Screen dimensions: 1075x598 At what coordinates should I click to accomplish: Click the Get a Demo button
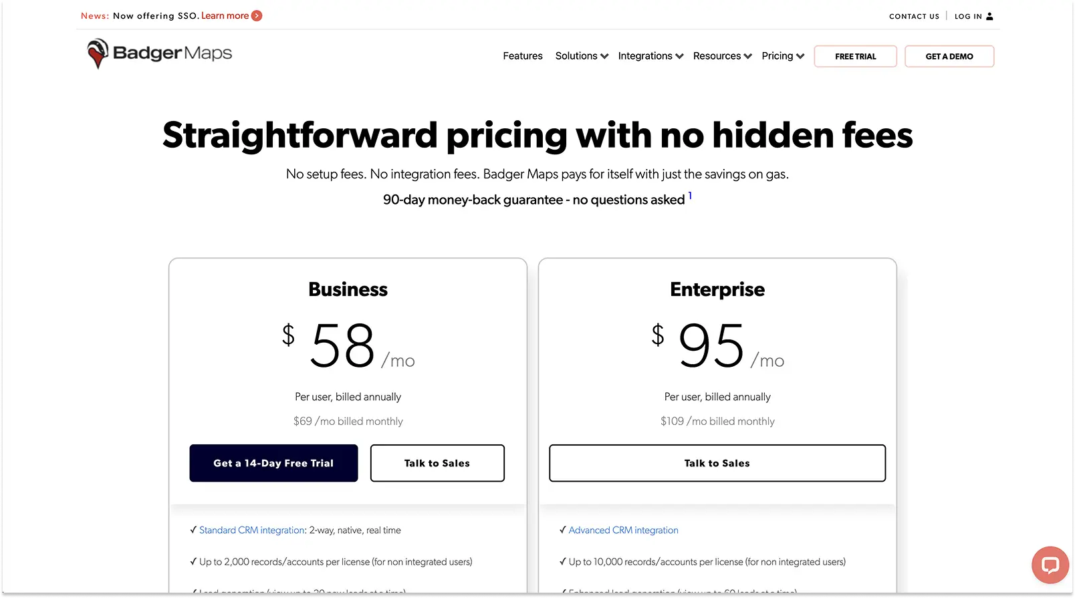point(949,56)
